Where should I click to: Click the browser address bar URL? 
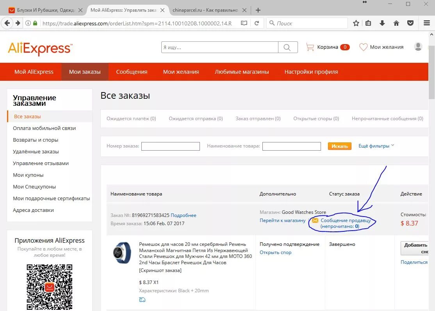tap(137, 23)
